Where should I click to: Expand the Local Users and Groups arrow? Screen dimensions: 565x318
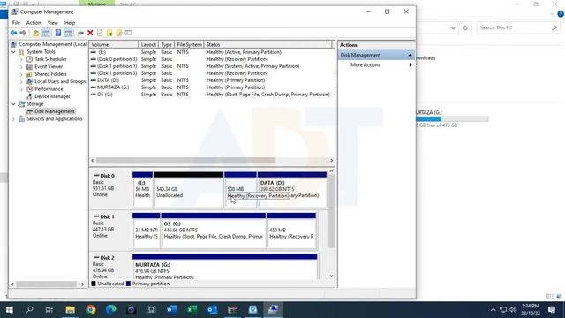[x=21, y=82]
